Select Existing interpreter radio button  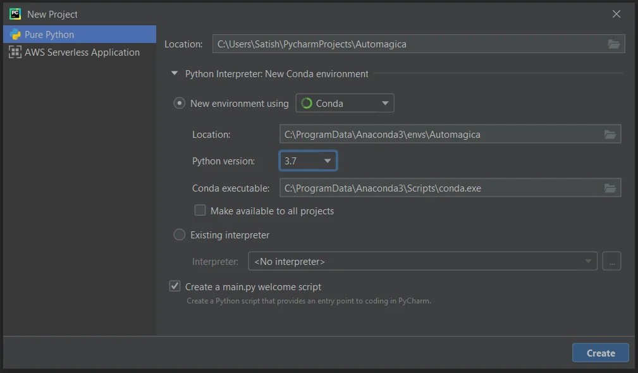pos(180,235)
